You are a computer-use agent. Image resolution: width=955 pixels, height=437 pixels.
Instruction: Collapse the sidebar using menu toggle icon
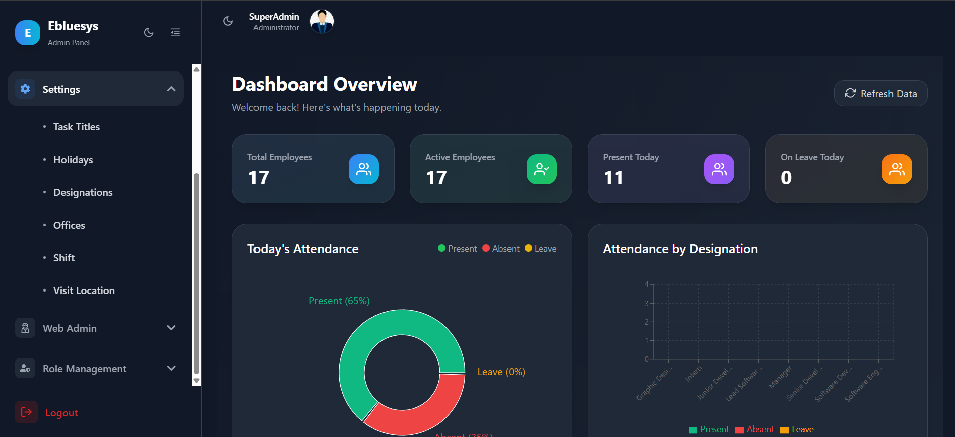(175, 33)
